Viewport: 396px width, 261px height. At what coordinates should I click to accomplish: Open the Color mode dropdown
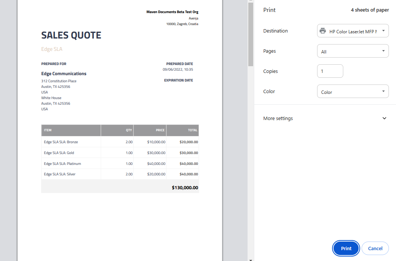pyautogui.click(x=353, y=92)
